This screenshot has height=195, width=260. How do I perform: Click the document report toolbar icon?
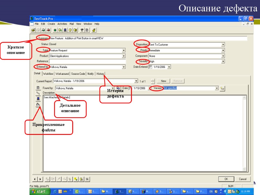click(87, 30)
